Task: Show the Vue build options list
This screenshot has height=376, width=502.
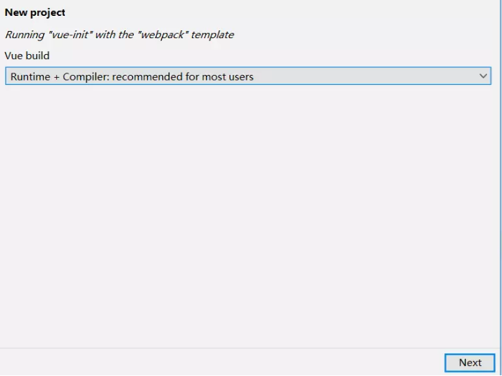Action: (x=483, y=76)
